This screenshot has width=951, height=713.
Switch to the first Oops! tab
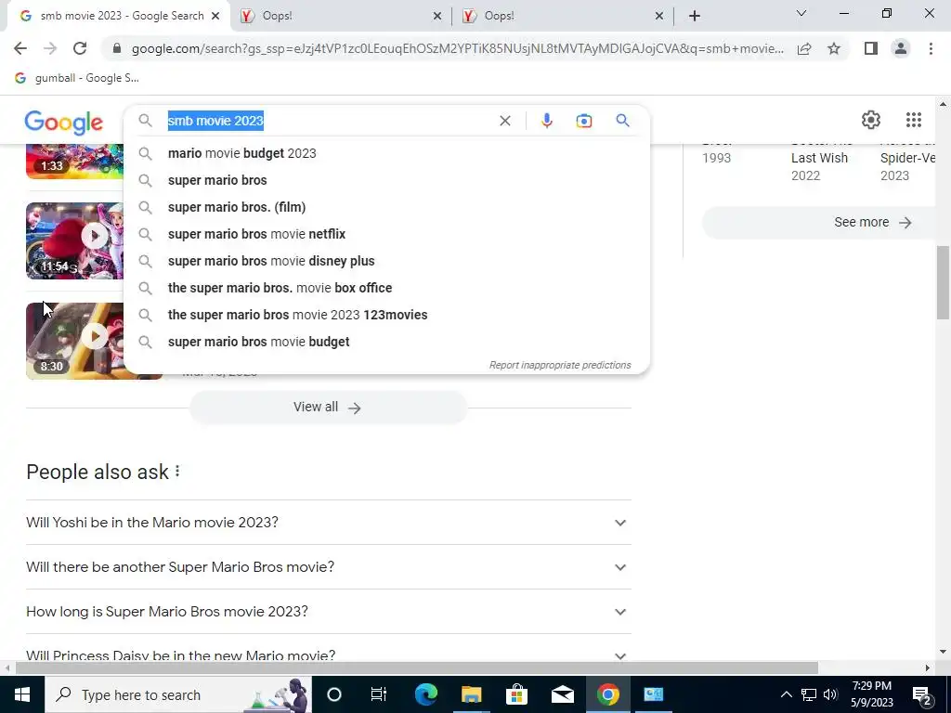click(340, 16)
